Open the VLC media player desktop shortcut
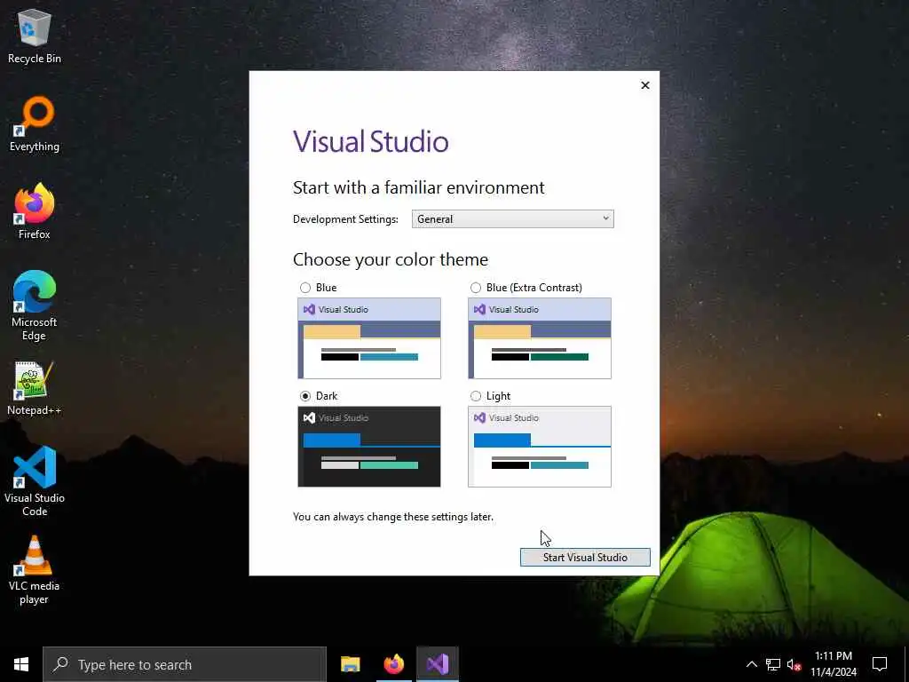Screen dimensions: 909x682 [x=35, y=570]
